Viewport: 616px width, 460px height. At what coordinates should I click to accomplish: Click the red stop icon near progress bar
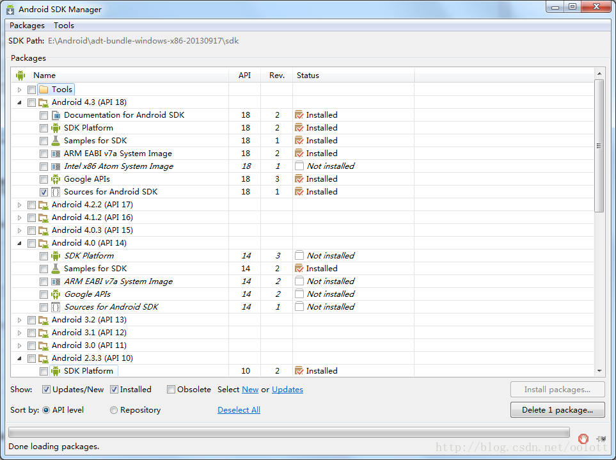(583, 438)
